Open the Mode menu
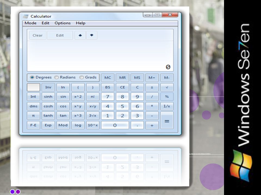Image resolution: width=261 pixels, height=195 pixels. (x=30, y=23)
